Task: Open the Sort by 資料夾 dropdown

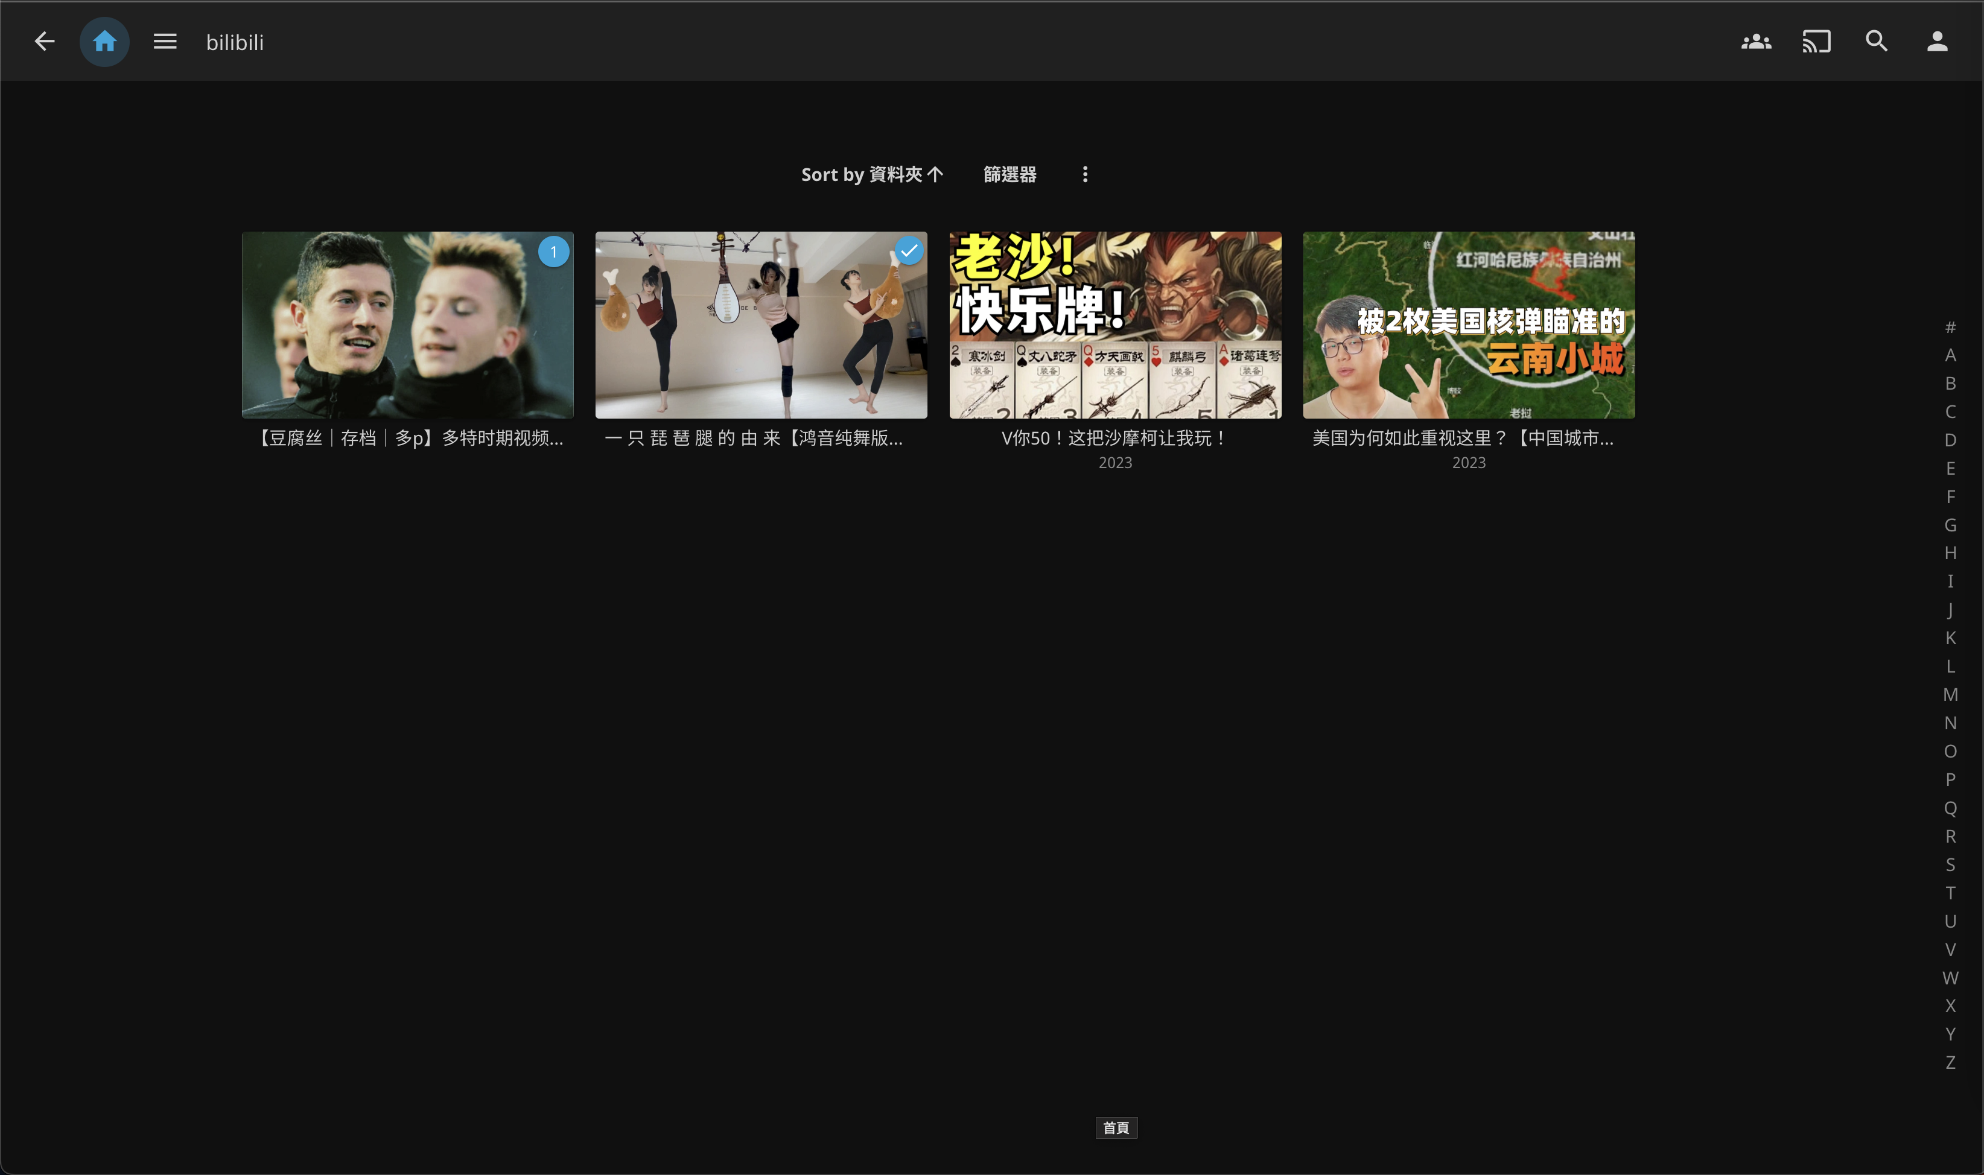Action: (871, 174)
